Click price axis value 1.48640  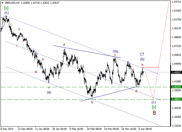(176, 37)
